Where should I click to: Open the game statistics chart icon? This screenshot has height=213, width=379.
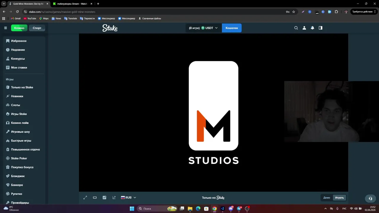point(104,198)
